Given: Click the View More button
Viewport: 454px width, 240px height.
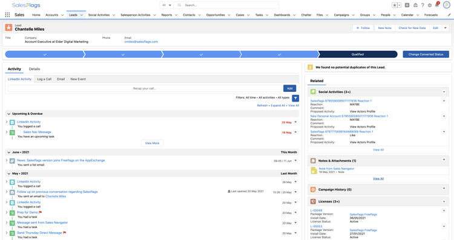Looking at the screenshot, I should [x=152, y=143].
